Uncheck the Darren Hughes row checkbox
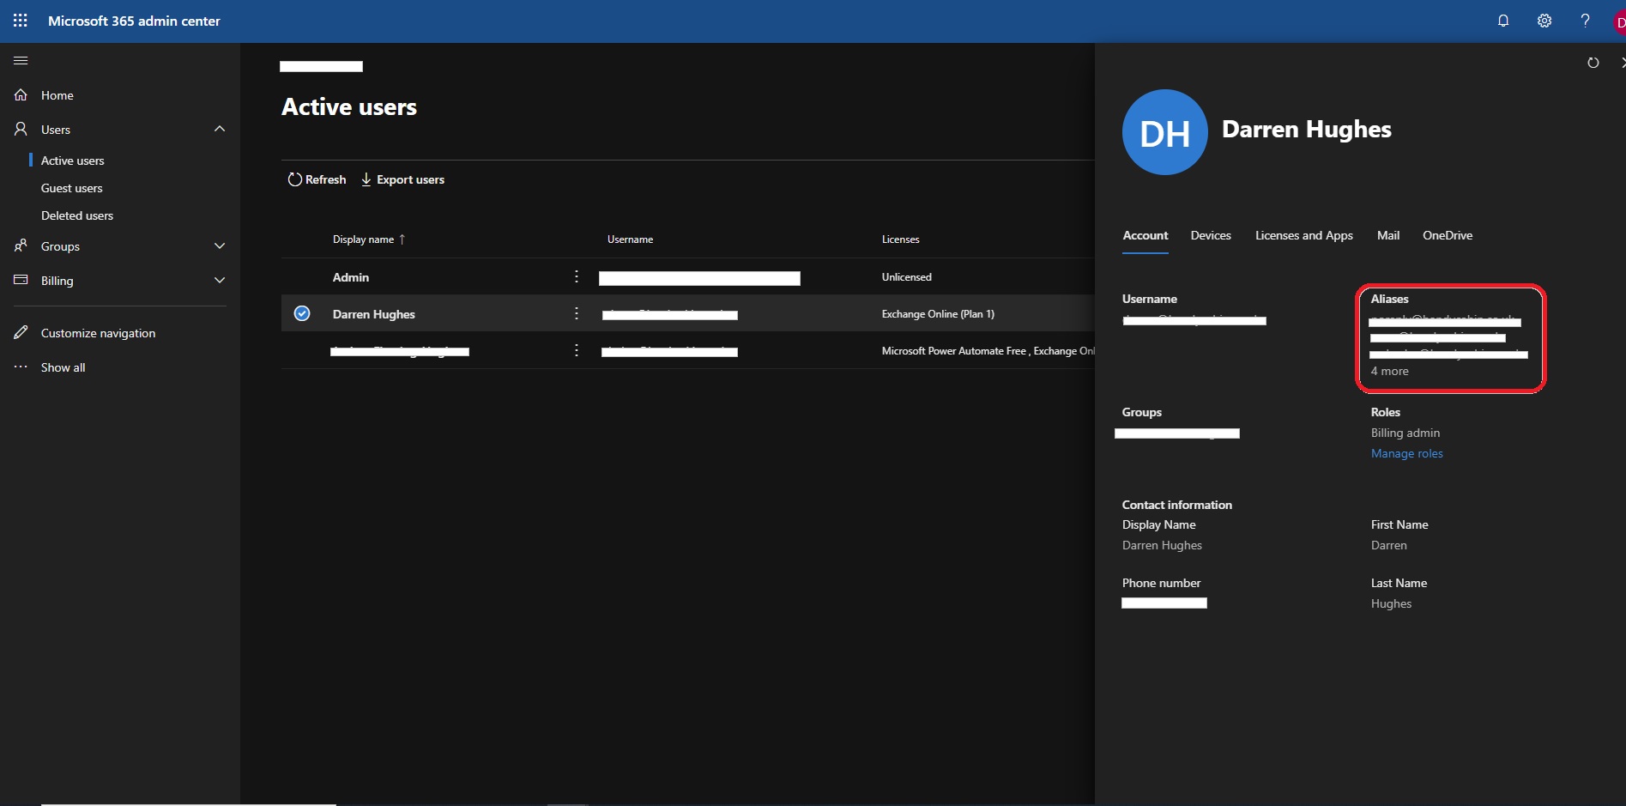1626x806 pixels. coord(302,313)
